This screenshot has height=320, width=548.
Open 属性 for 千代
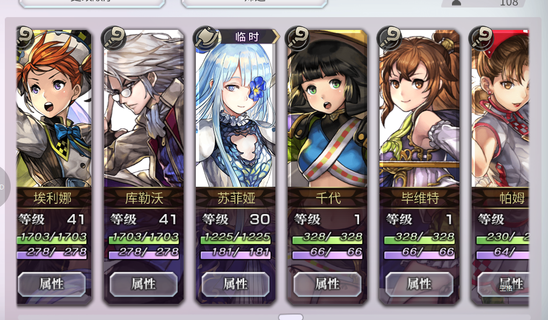pyautogui.click(x=327, y=284)
